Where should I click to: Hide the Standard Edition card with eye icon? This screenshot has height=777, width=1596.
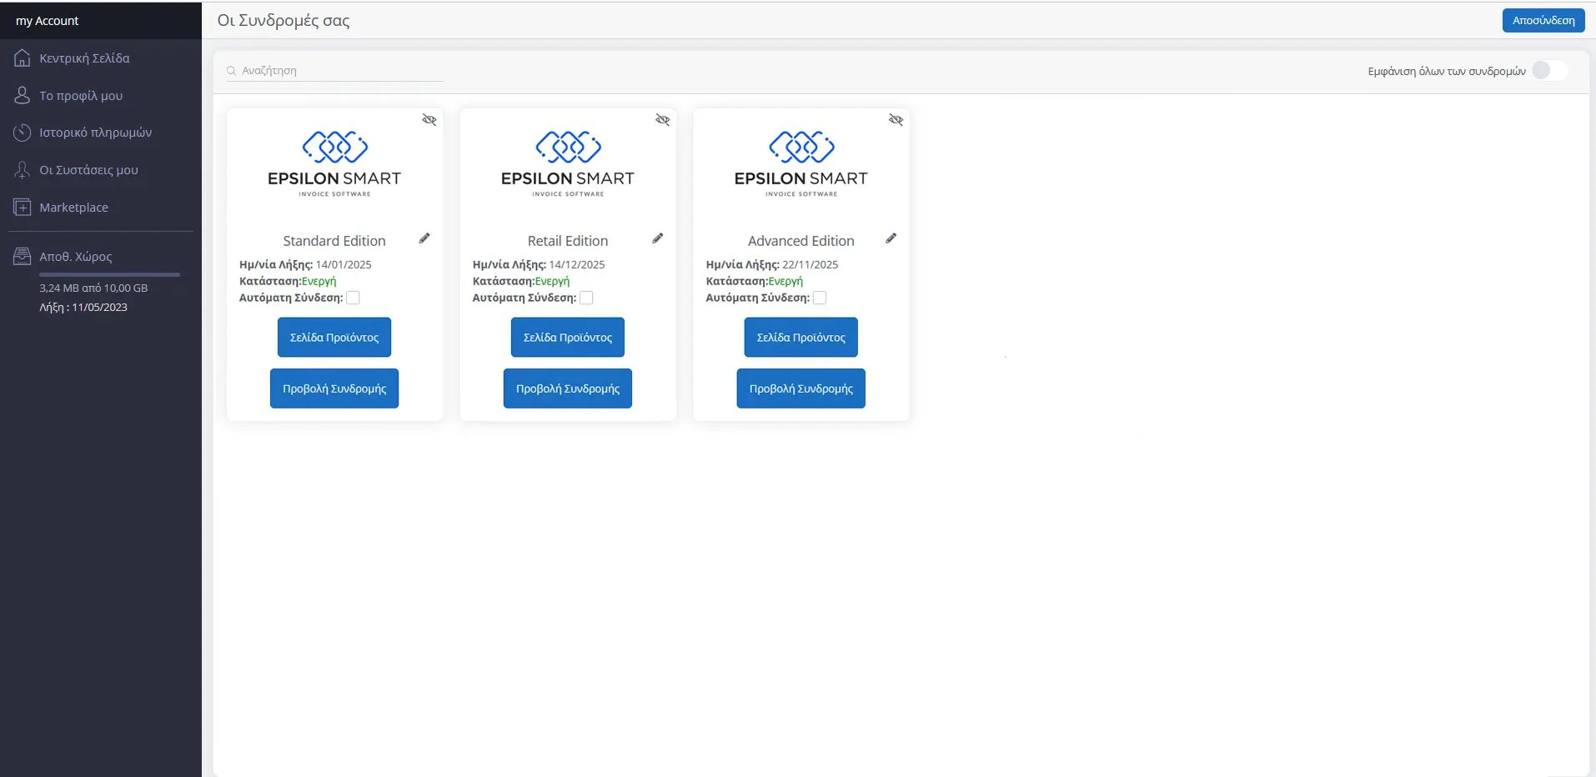pos(429,120)
